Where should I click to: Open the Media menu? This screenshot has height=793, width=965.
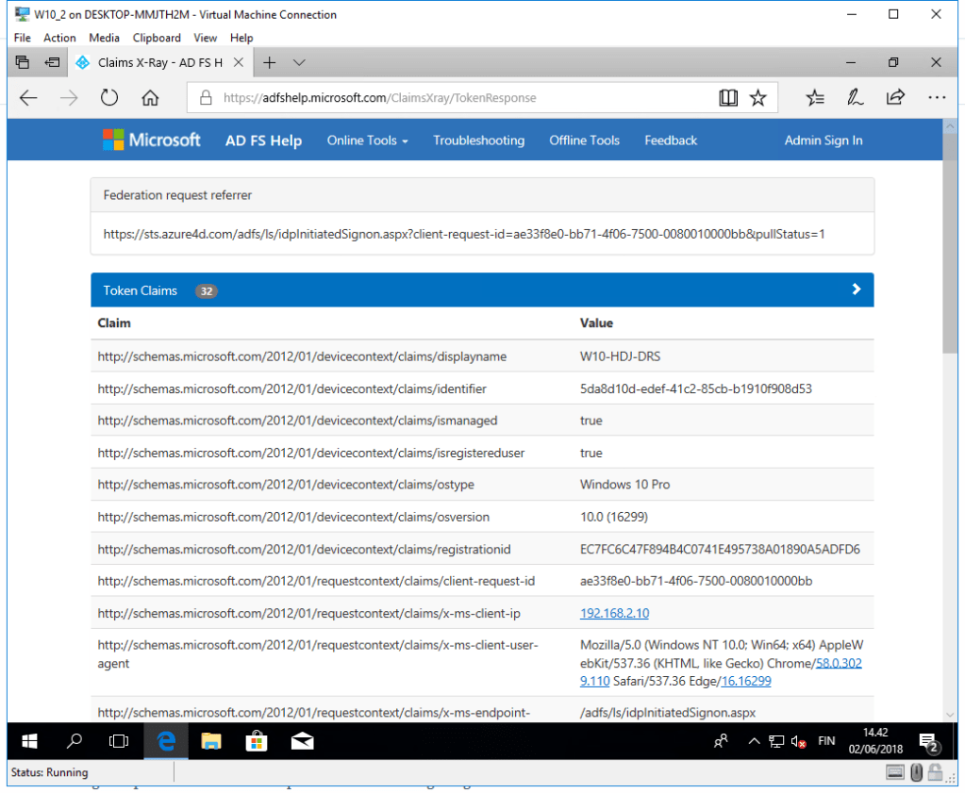(104, 38)
